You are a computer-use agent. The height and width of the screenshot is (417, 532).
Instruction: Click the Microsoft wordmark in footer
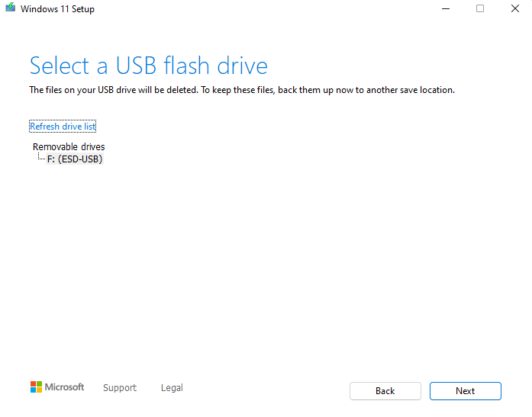(64, 387)
